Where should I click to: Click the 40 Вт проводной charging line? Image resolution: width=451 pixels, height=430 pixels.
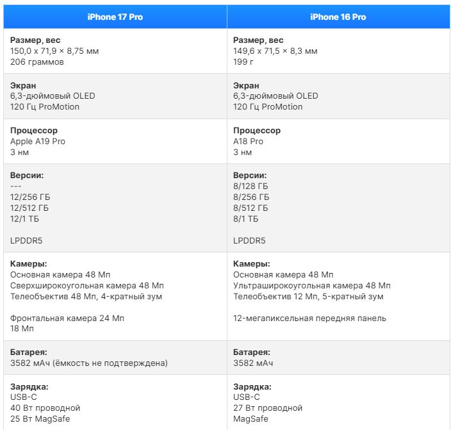pyautogui.click(x=45, y=408)
